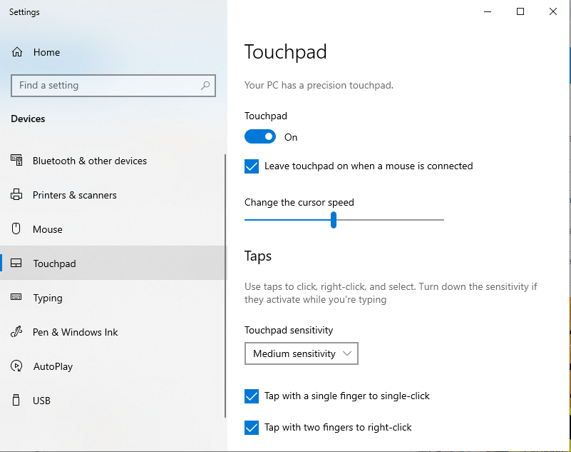Click the Printers & scanners icon
Screen dimensions: 571x452
(17, 195)
